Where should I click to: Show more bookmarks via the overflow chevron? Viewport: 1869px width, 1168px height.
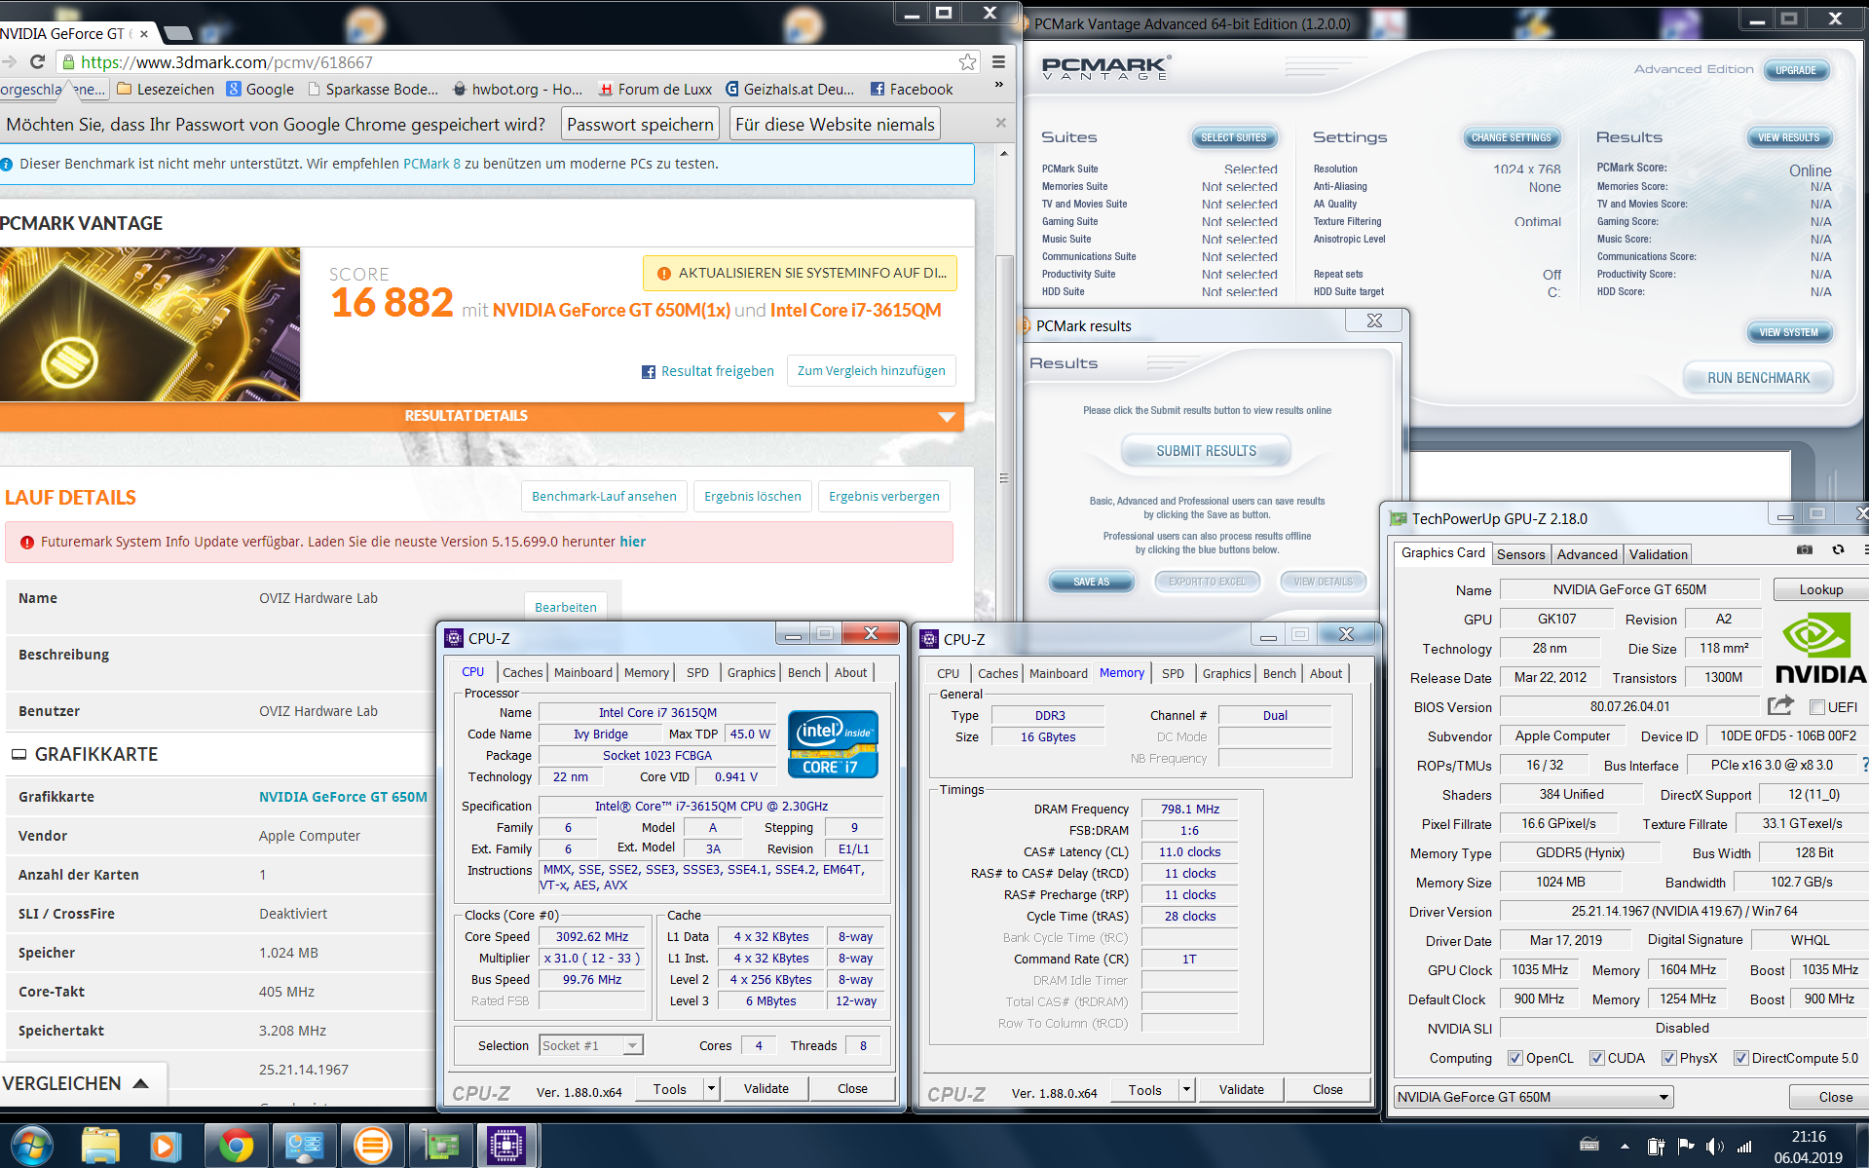pyautogui.click(x=998, y=86)
